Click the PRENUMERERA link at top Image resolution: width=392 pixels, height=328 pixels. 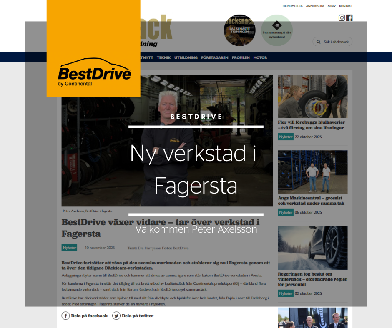coord(292,6)
